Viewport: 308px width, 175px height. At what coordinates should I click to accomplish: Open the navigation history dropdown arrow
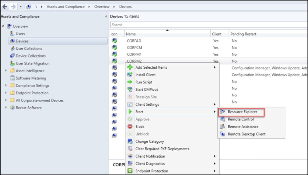(x=21, y=7)
